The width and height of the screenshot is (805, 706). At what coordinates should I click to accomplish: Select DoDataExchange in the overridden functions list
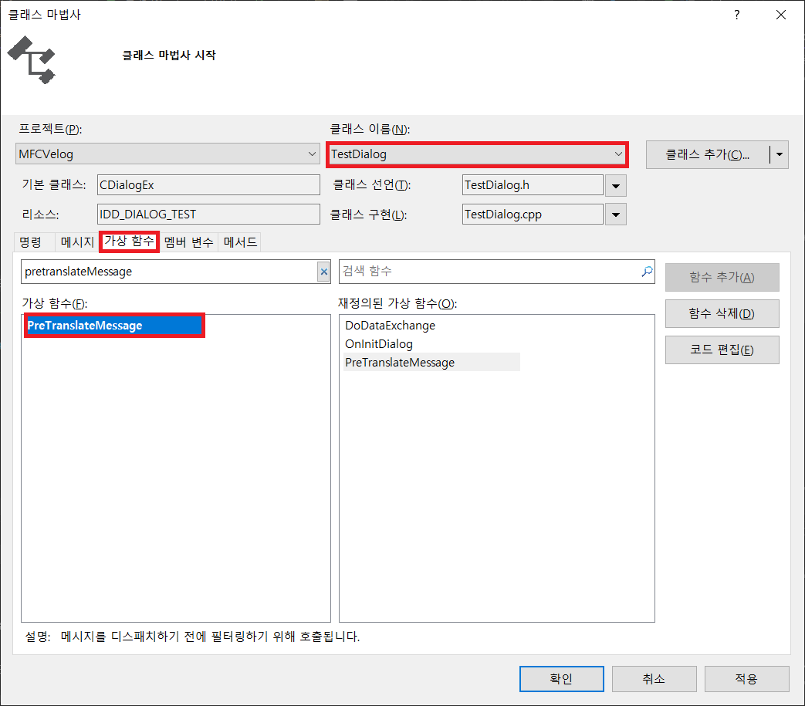pos(390,326)
